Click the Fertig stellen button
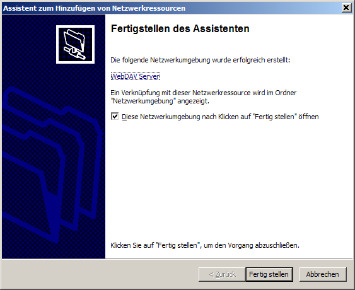Screen dimensions: 355x290 tap(269, 274)
